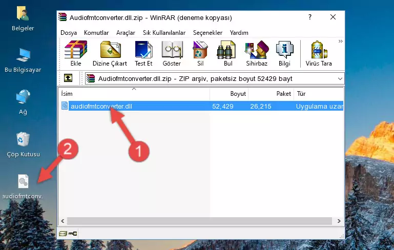Select the Ağ network desktop icon
The image size is (394, 250).
pyautogui.click(x=23, y=102)
